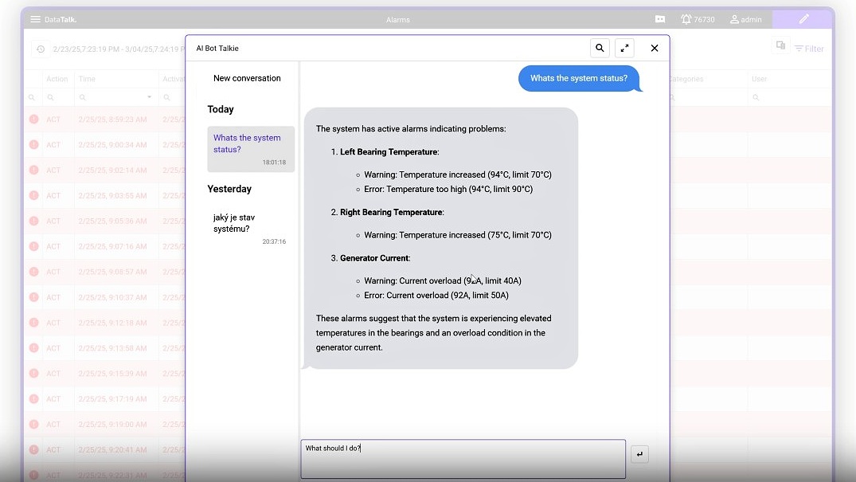Click the Alarms title in the top bar
856x482 pixels.
tap(397, 18)
